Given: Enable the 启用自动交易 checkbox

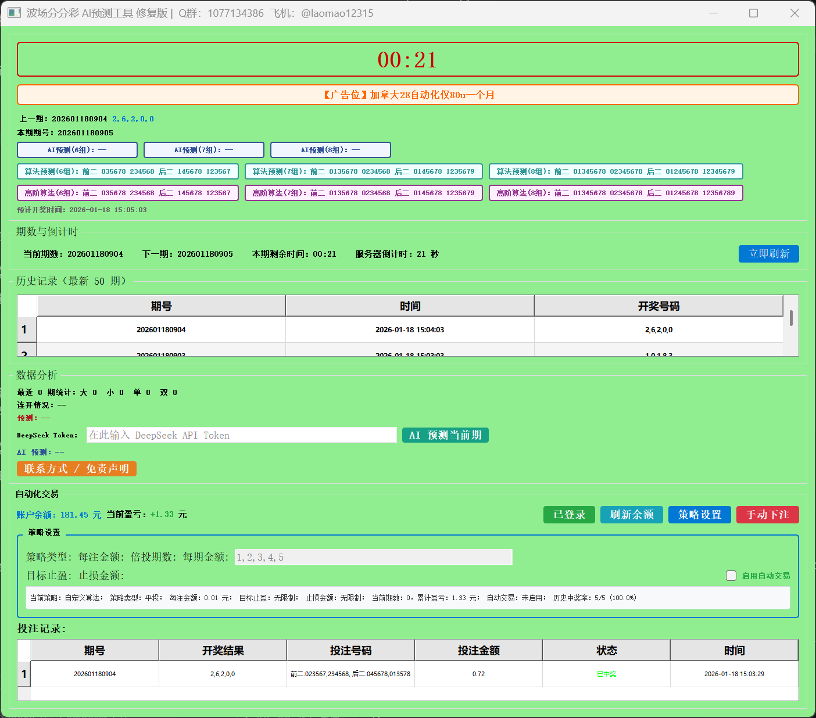Looking at the screenshot, I should coord(731,576).
